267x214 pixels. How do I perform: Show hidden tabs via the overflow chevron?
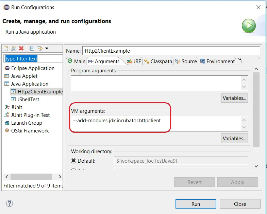(240, 60)
